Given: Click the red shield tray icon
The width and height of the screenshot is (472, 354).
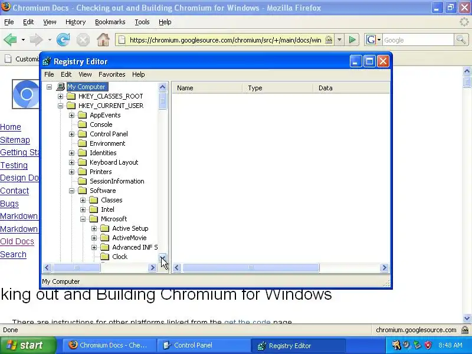Looking at the screenshot, I should 428,345.
